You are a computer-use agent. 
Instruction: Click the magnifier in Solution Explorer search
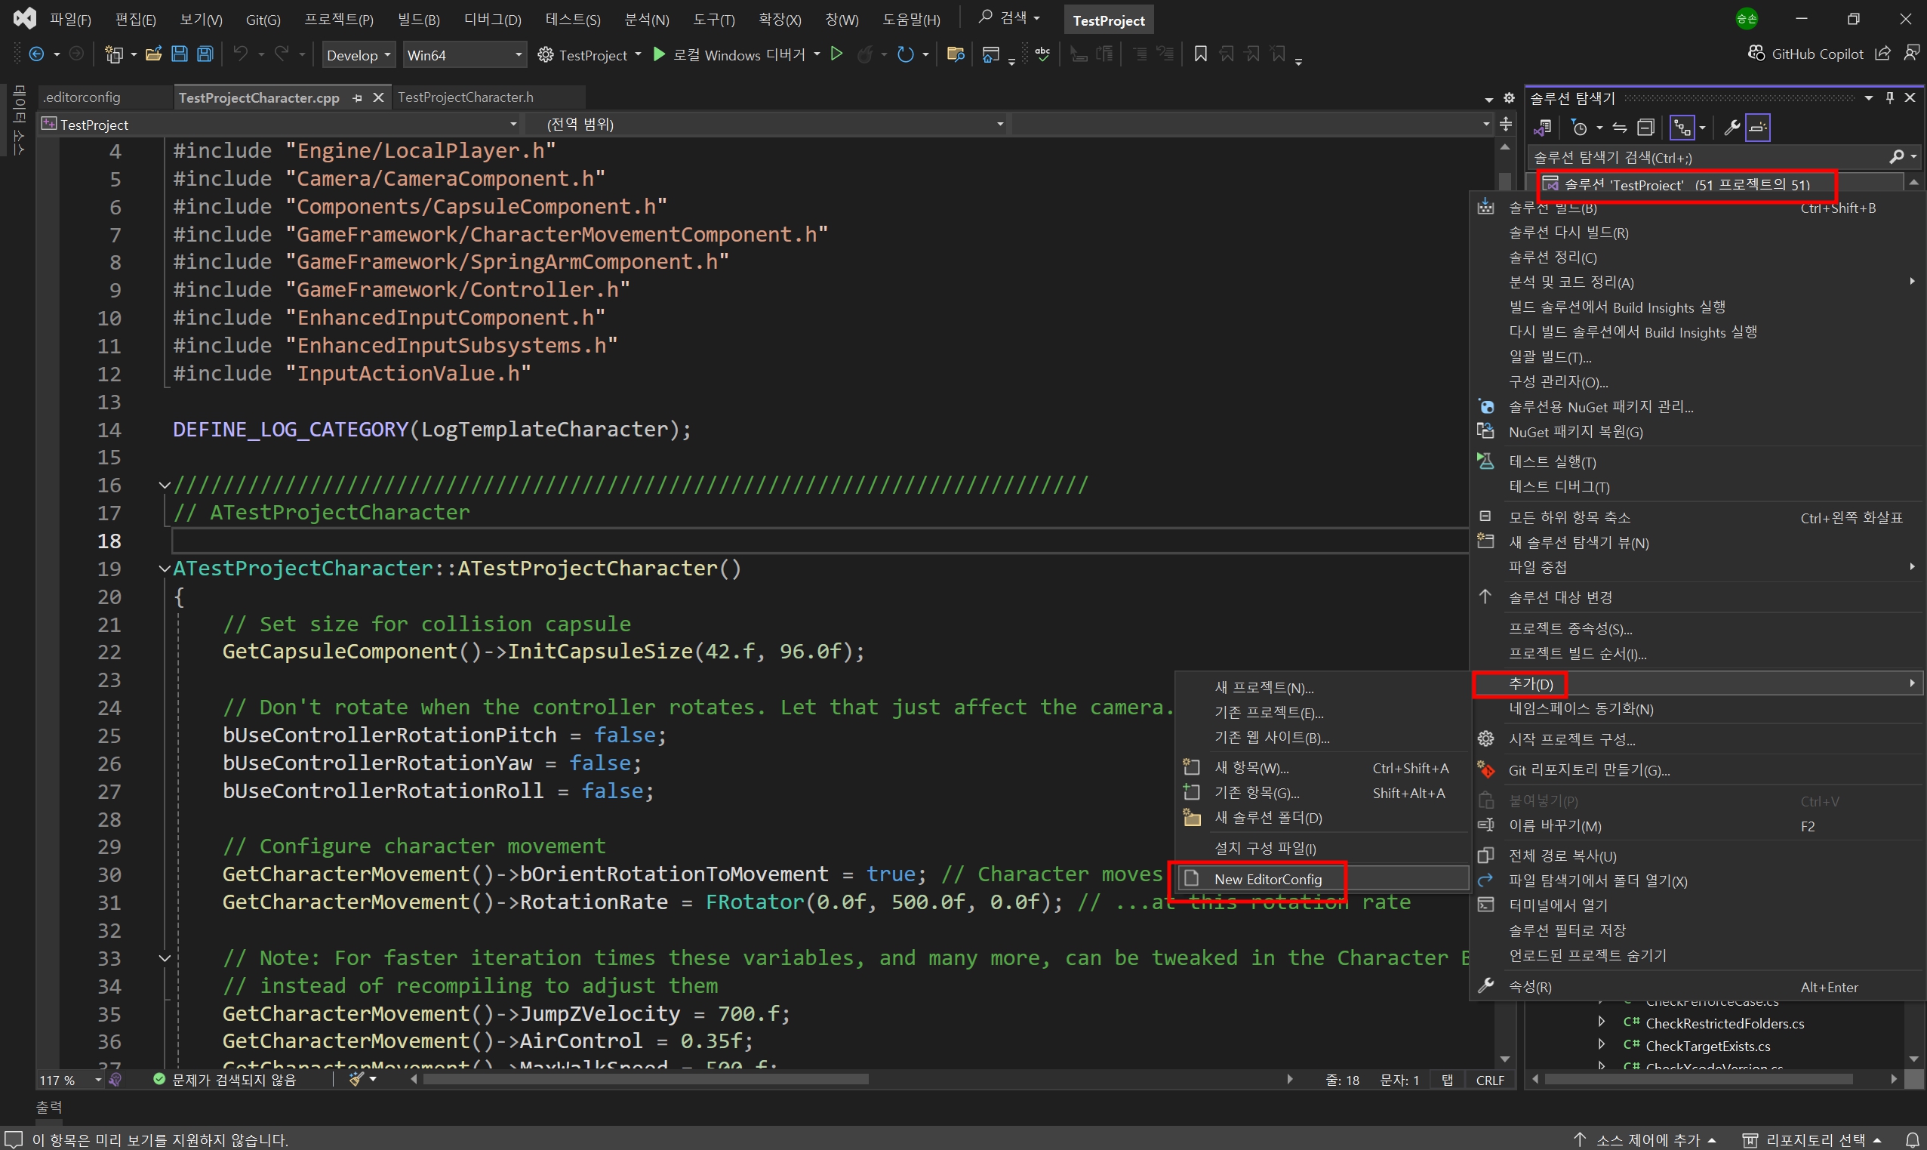(x=1896, y=157)
